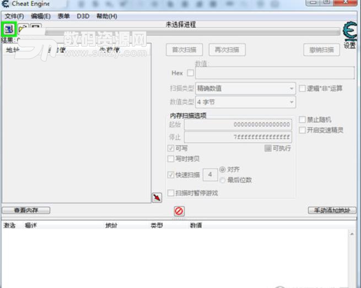Click the 描述 column header
This screenshot has width=361, height=288.
31,225
